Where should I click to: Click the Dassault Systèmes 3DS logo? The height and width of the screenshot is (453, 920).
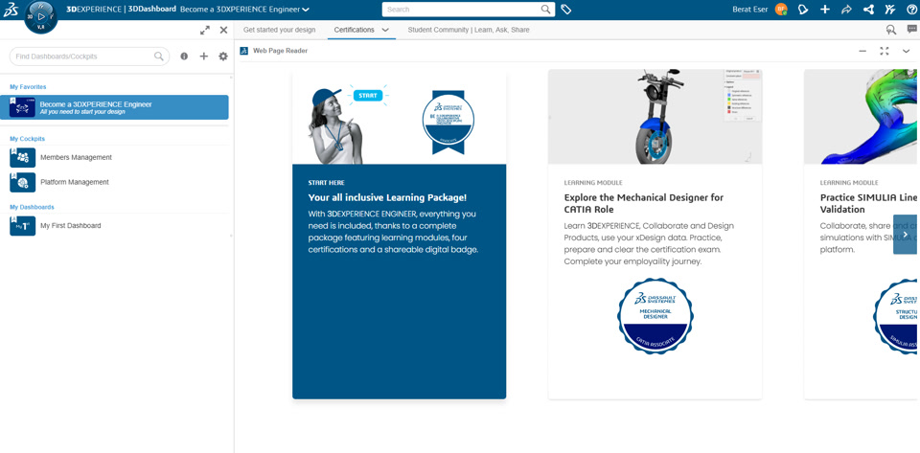click(x=10, y=10)
